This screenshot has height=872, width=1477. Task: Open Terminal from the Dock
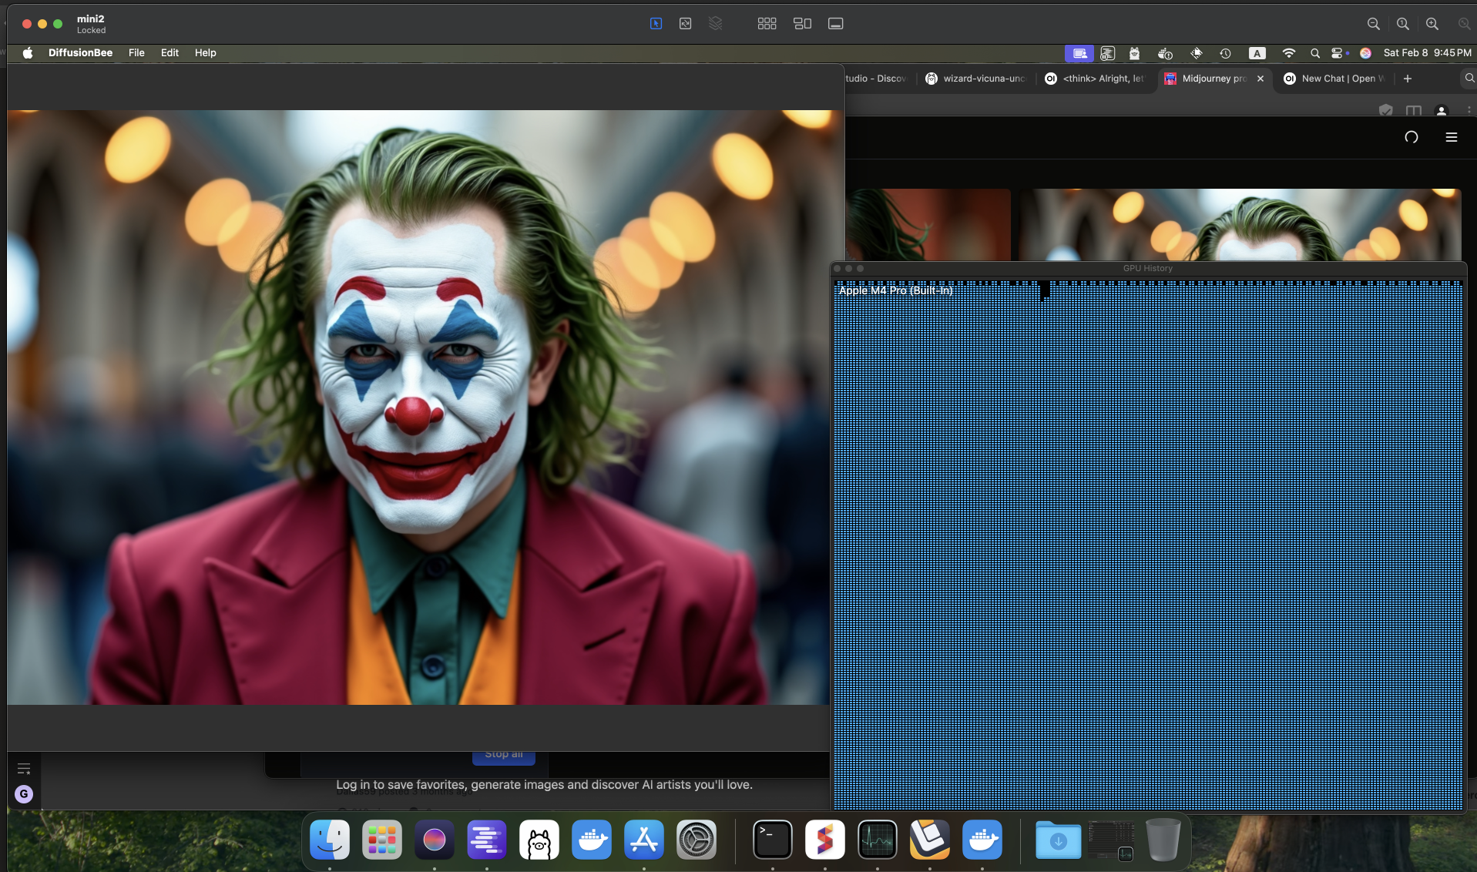(773, 840)
